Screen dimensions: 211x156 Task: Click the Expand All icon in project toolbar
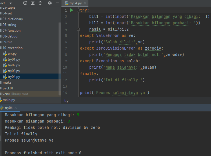pyautogui.click(x=33, y=3)
